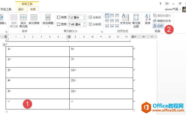Increase the row Height (高度) spinner value
The height and width of the screenshot is (115, 186).
coord(84,16)
